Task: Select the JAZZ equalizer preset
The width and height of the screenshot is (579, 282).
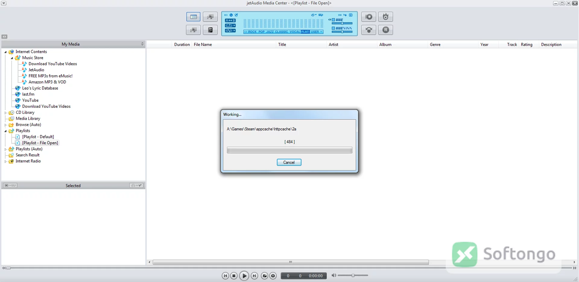Action: [x=270, y=32]
